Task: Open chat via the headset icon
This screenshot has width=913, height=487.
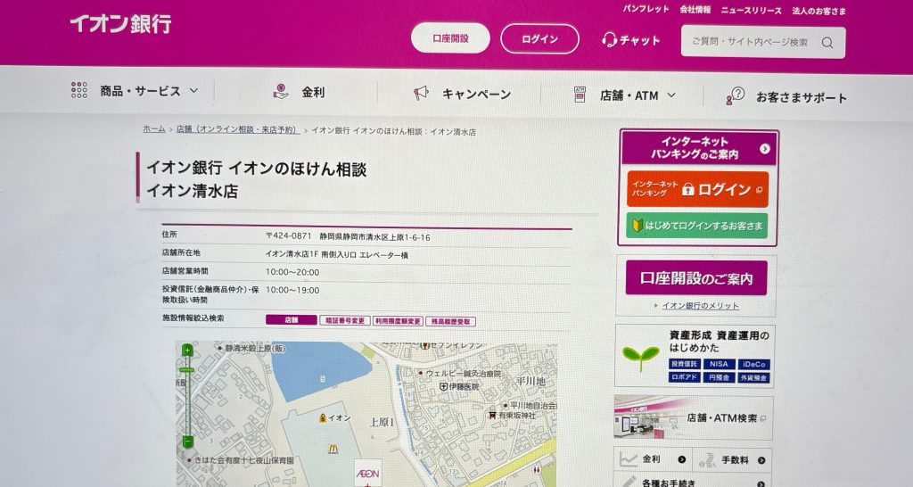Action: click(x=610, y=40)
